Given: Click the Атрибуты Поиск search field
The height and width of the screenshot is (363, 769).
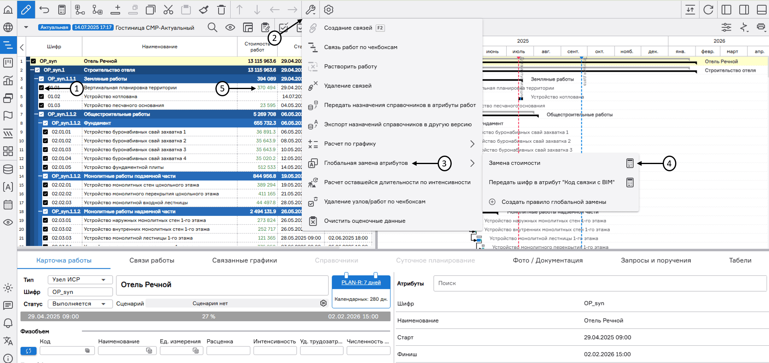Looking at the screenshot, I should pos(600,283).
